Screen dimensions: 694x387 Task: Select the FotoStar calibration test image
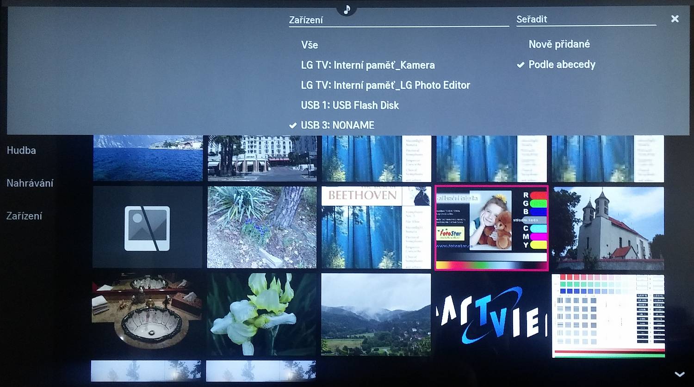coord(491,227)
